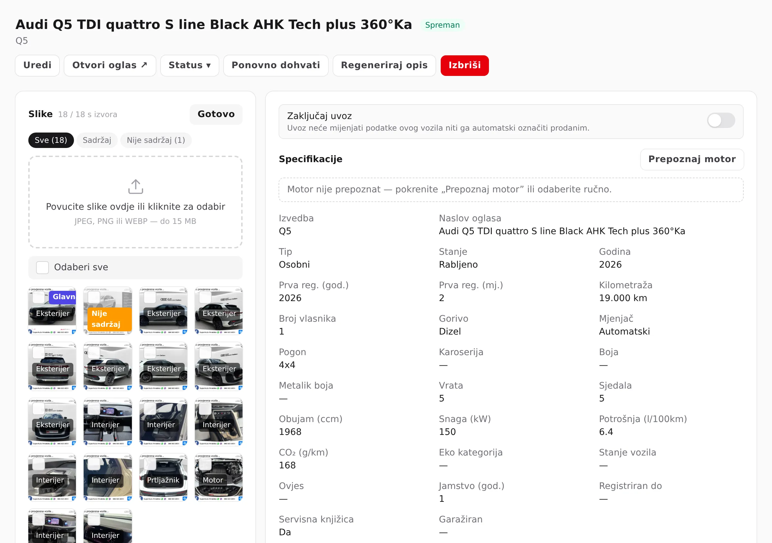Click the Uredi button
772x543 pixels.
37,66
